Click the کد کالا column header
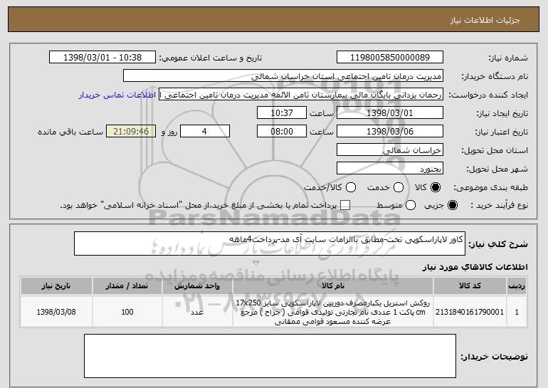This screenshot has height=388, width=548. (470, 286)
